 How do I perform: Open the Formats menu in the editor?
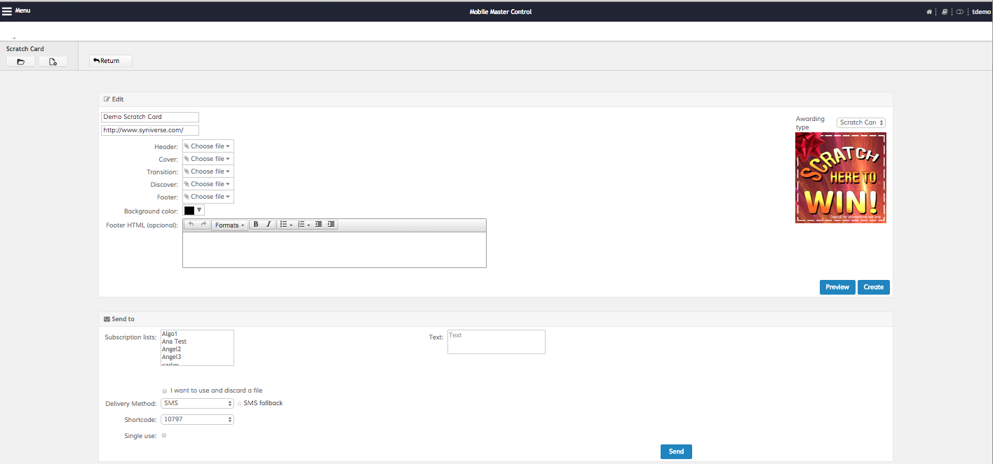click(x=229, y=225)
